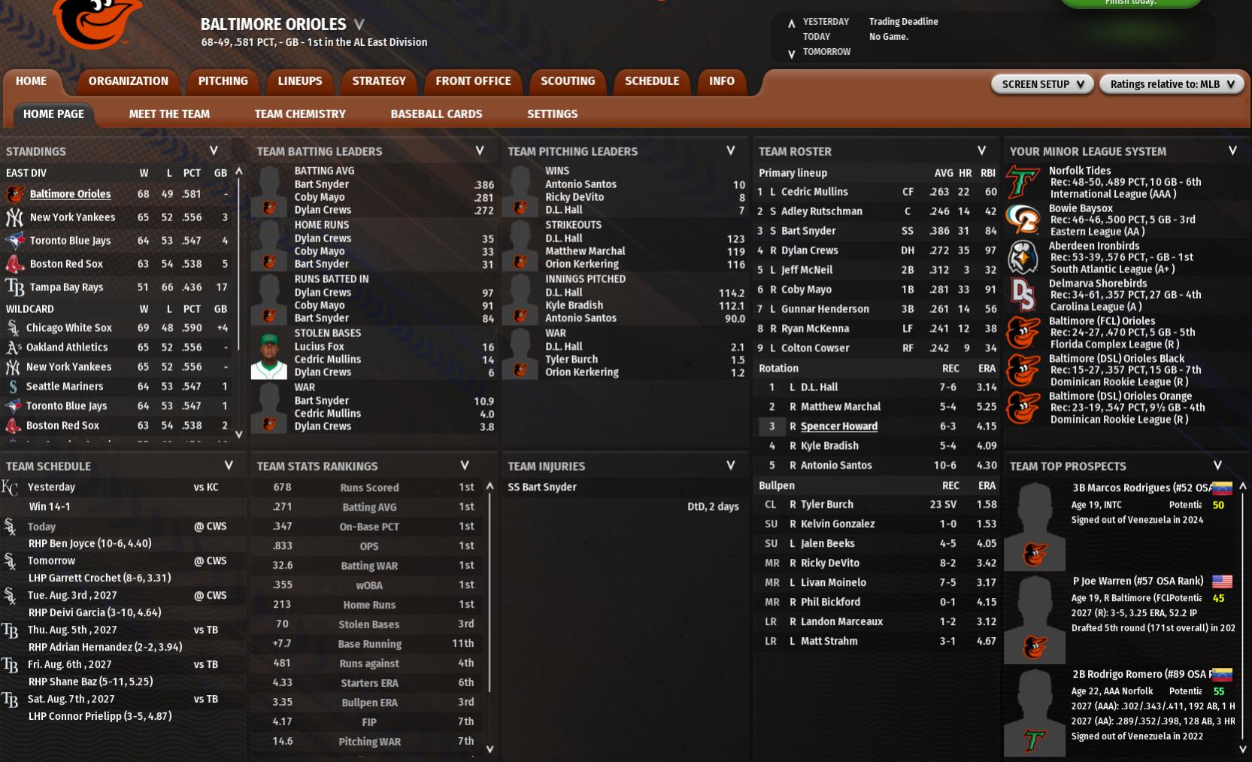Viewport: 1252px width, 762px height.
Task: Open the Lineups tab
Action: point(300,81)
